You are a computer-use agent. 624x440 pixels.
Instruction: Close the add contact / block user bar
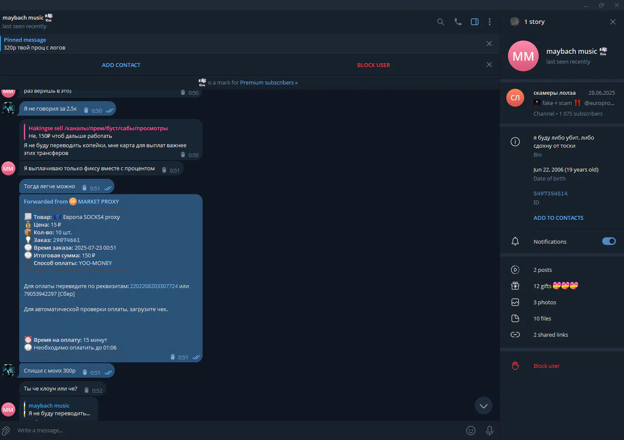(x=489, y=64)
